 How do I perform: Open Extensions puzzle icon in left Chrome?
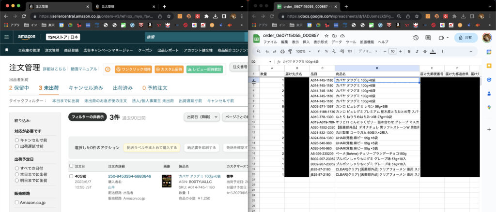point(206,16)
